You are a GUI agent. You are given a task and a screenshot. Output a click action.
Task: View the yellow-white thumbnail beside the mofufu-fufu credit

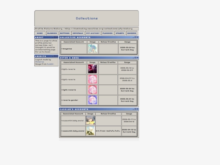tap(90, 131)
